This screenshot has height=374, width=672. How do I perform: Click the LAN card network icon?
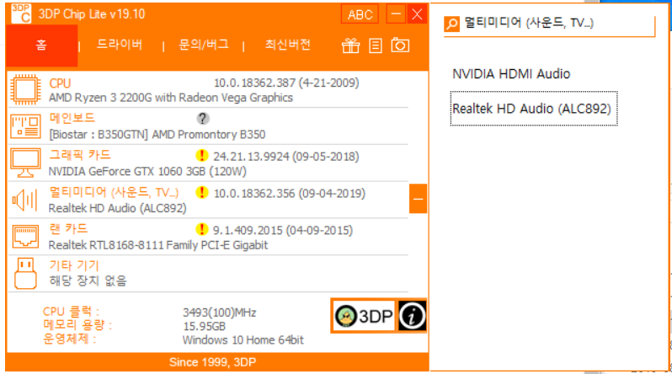coord(26,237)
